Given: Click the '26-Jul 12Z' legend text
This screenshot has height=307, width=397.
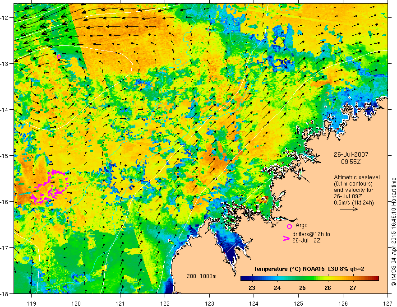Looking at the screenshot, I should (x=306, y=240).
